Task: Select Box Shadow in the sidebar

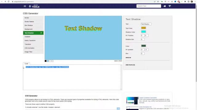Action: click(33, 25)
